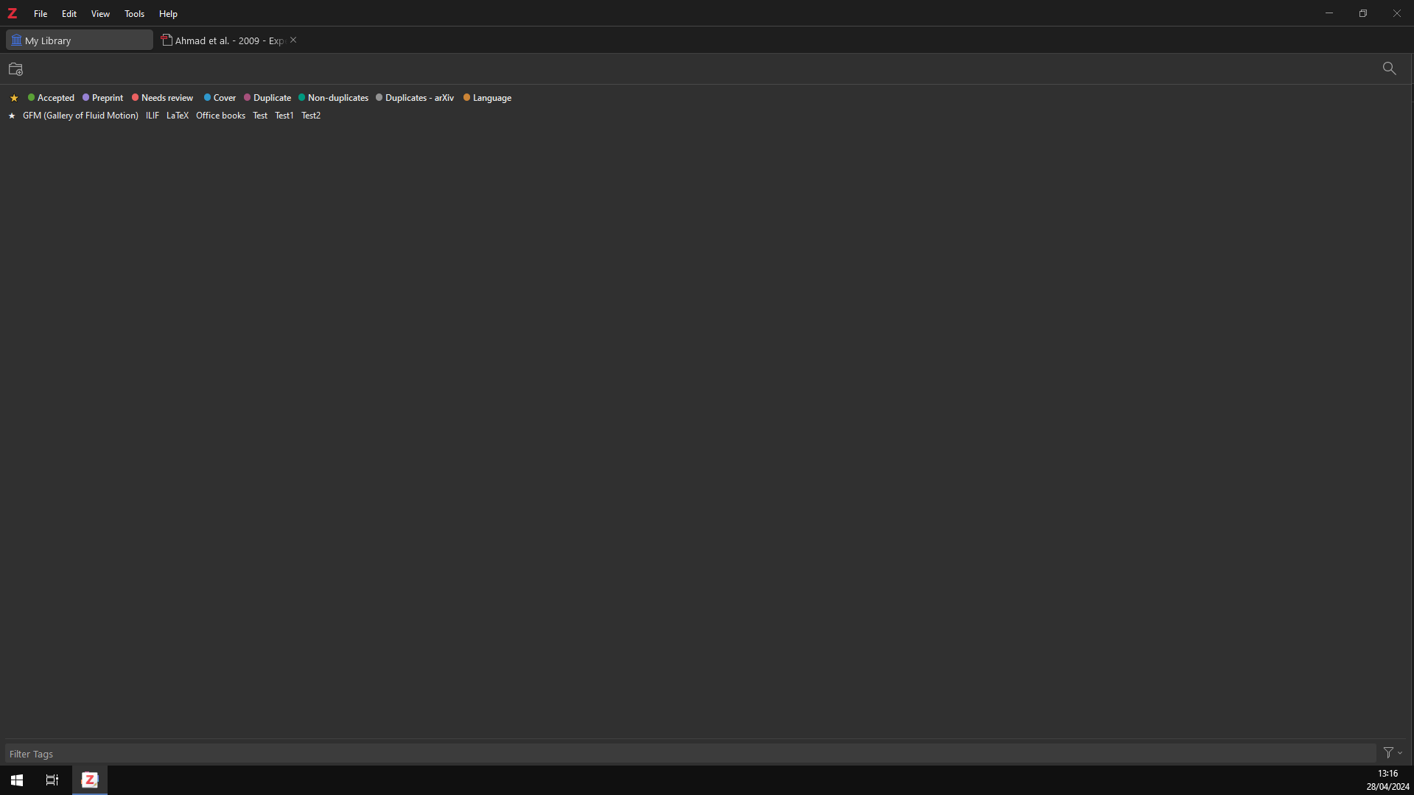The height and width of the screenshot is (795, 1414).
Task: Select the Duplicate tag
Action: pos(267,98)
